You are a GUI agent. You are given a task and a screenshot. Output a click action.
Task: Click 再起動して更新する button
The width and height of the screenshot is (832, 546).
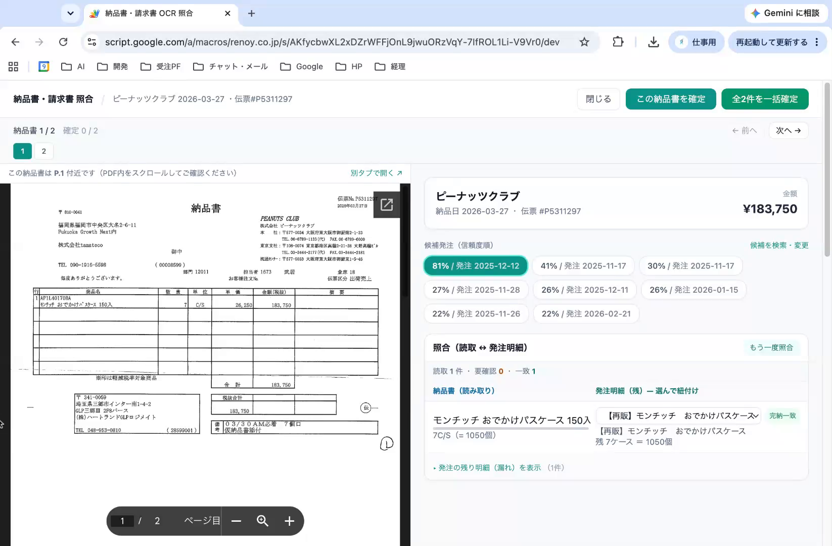point(771,42)
